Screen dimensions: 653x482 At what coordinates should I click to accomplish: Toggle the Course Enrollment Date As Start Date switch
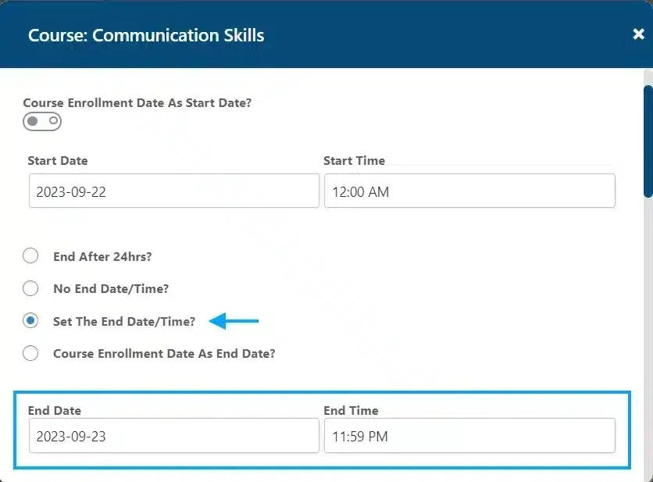[x=41, y=121]
